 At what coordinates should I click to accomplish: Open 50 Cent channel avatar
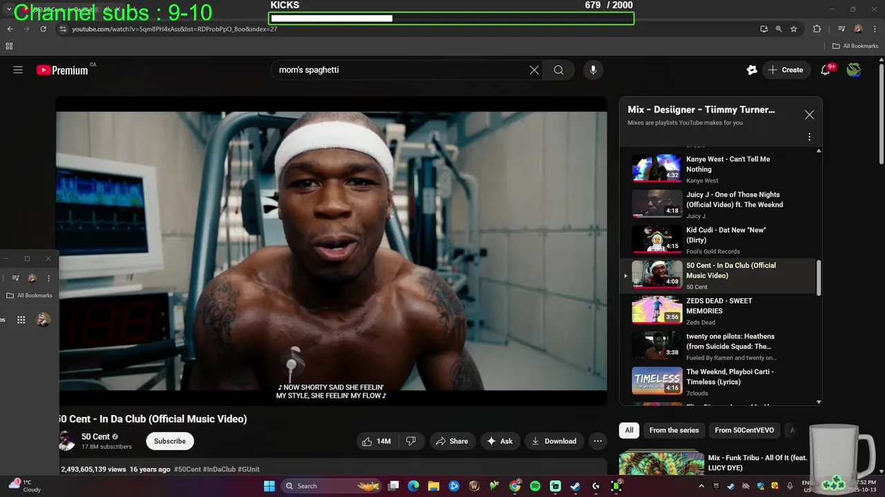point(67,440)
